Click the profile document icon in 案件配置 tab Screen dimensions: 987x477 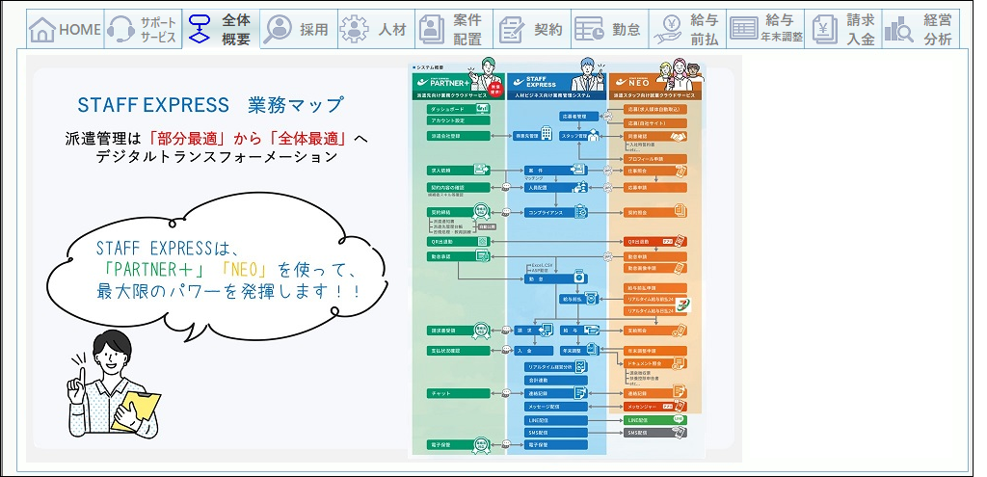click(x=432, y=29)
